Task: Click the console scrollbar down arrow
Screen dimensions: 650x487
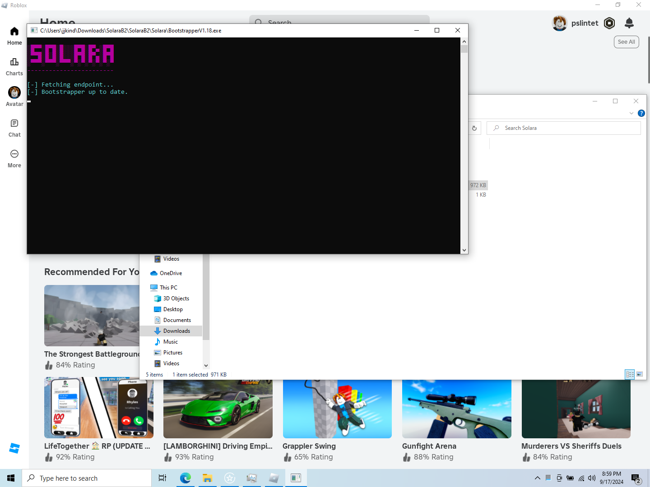Action: tap(464, 250)
